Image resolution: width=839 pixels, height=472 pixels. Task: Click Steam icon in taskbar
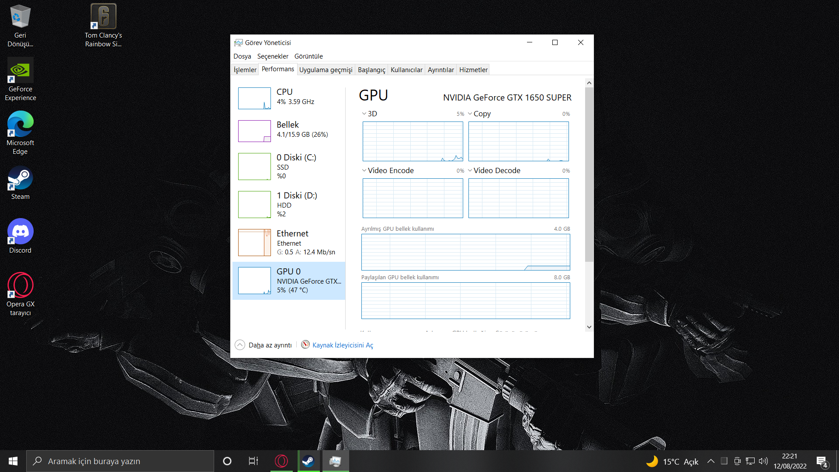point(308,461)
